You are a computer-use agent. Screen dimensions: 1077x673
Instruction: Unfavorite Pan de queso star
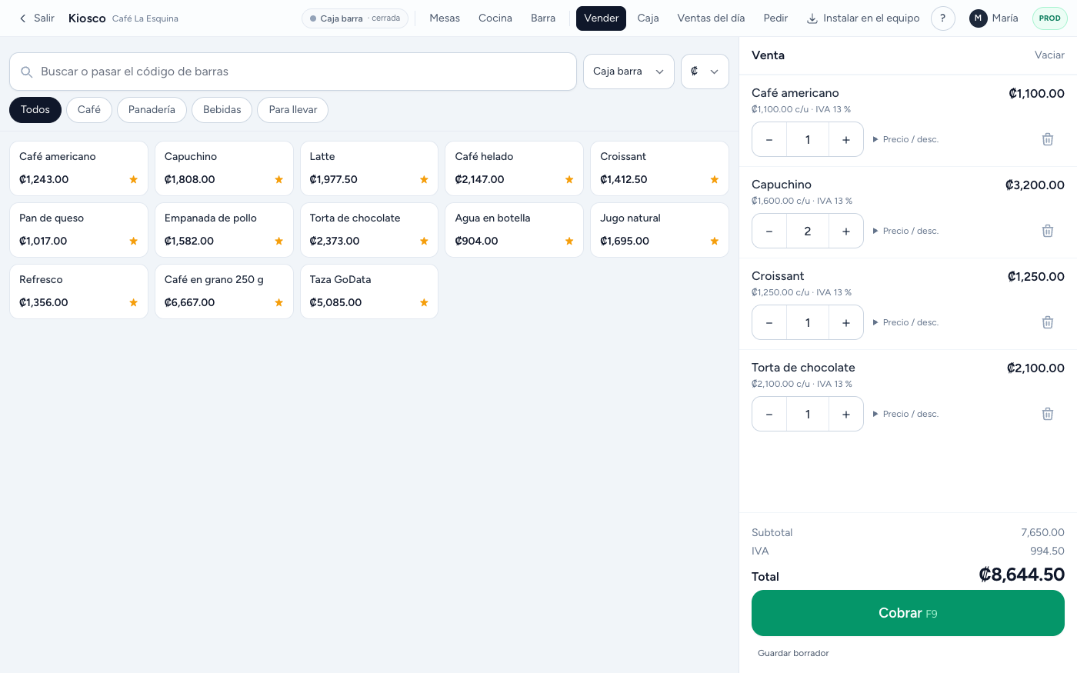(x=133, y=241)
